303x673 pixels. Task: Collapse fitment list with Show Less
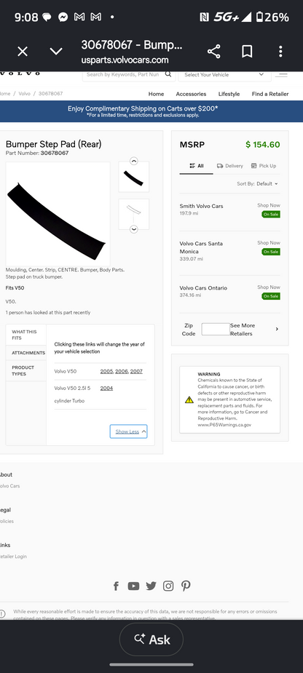coord(128,431)
